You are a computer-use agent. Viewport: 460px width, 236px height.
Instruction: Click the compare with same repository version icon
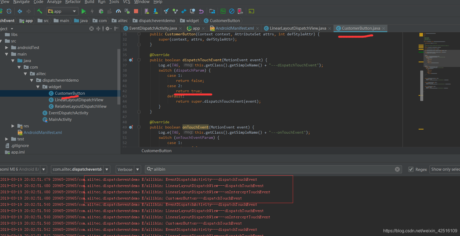pyautogui.click(x=184, y=11)
